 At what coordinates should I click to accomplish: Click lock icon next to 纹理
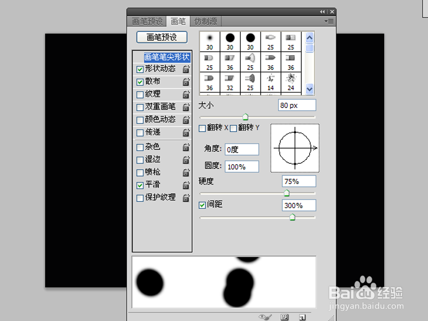point(186,95)
